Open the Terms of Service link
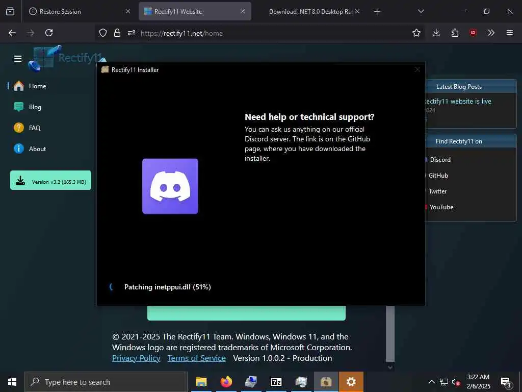 [x=196, y=358]
